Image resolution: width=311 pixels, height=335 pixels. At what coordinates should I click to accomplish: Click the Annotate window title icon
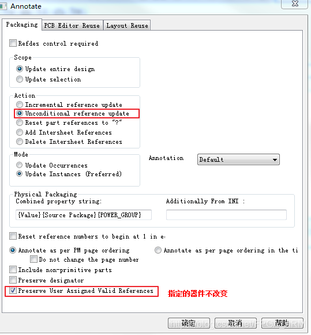(x=3, y=6)
